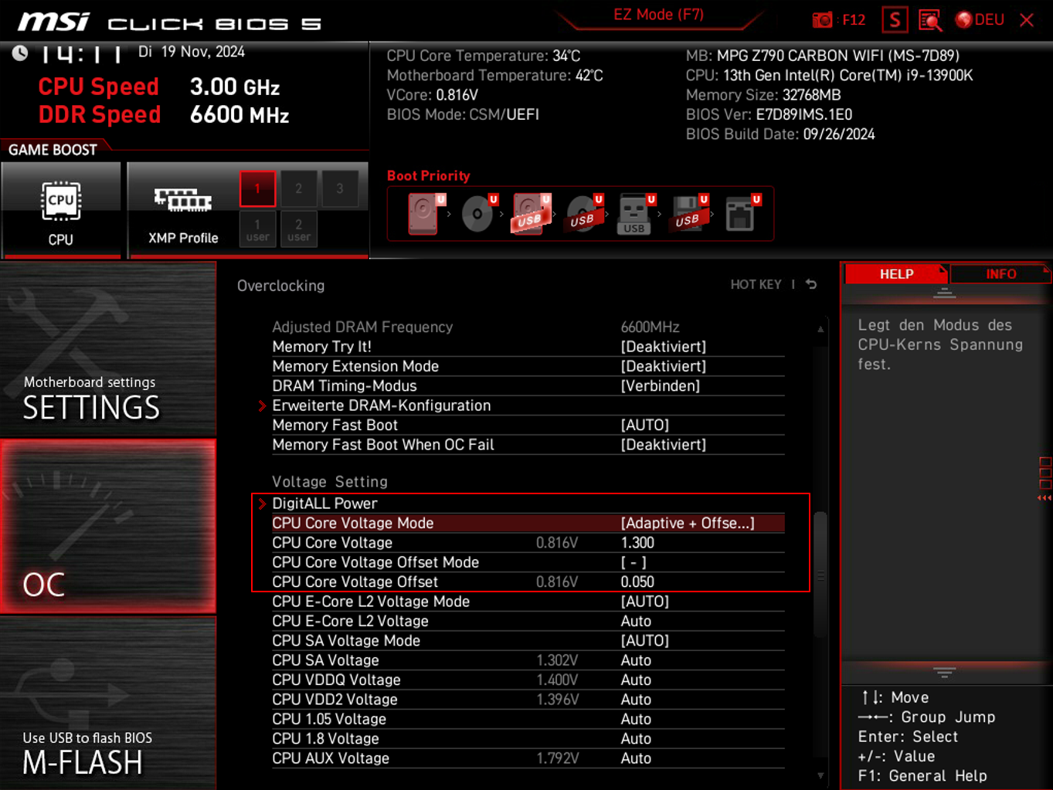The height and width of the screenshot is (790, 1053).
Task: Select the network boot device icon
Action: tap(742, 214)
